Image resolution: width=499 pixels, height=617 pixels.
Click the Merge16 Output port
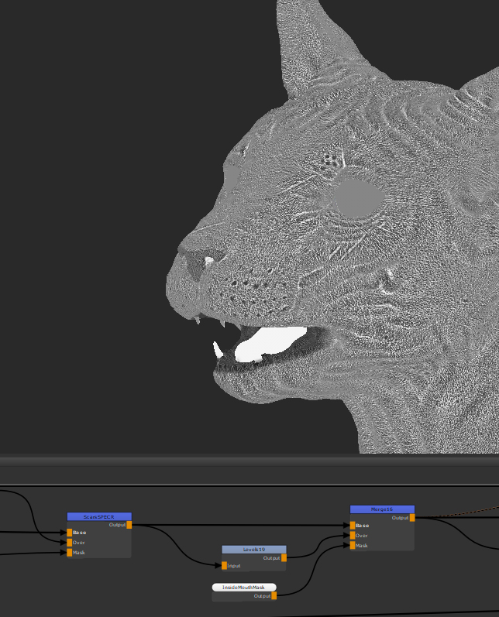click(x=411, y=518)
